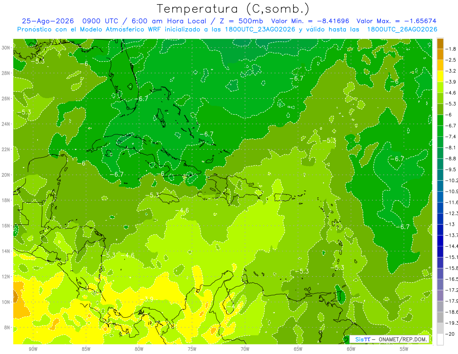Click the "-19.3" color bar label
This screenshot has width=458, height=354.
pos(452,323)
